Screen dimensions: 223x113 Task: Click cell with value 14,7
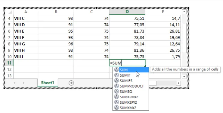click(x=163, y=18)
